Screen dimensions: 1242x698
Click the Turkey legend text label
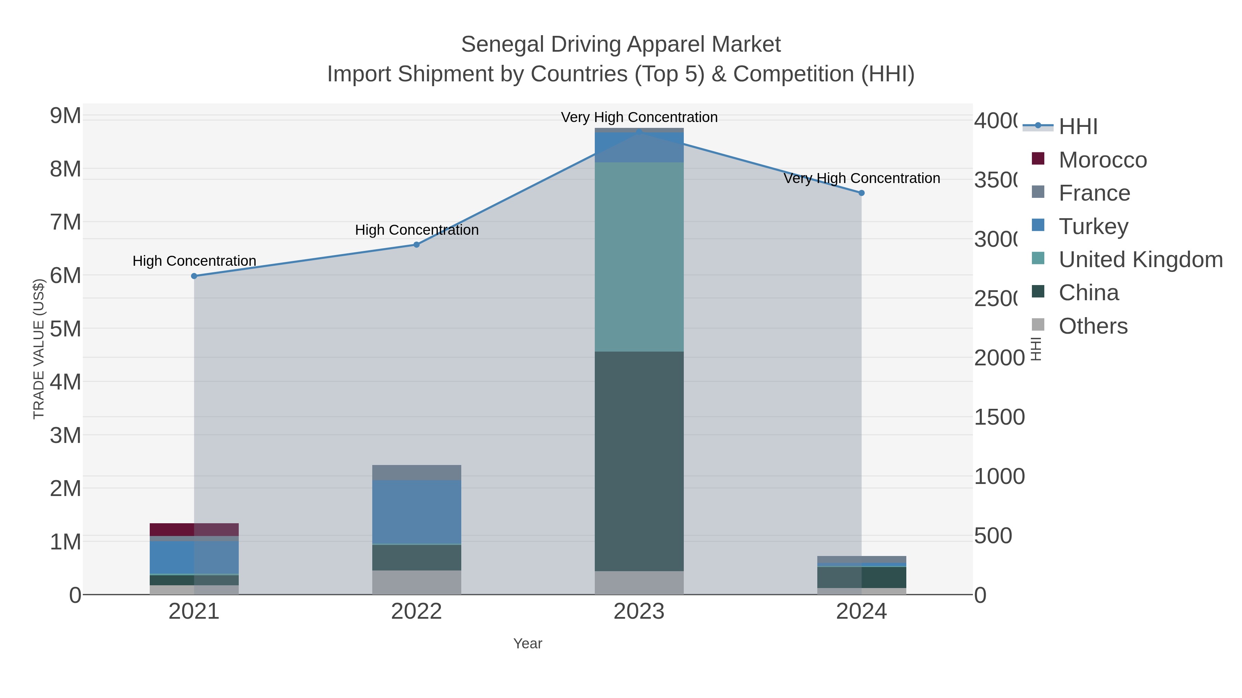tap(1094, 226)
